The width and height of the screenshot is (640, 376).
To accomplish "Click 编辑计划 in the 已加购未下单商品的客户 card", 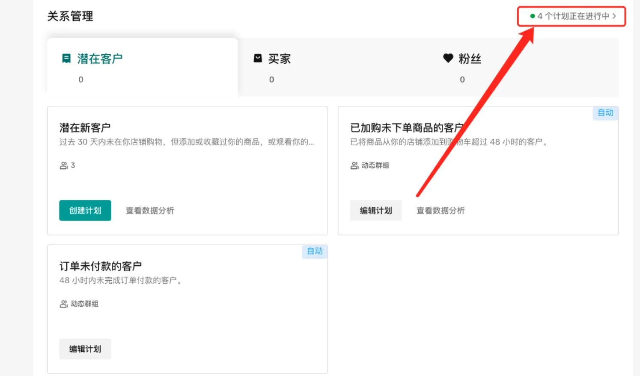I will pos(376,210).
